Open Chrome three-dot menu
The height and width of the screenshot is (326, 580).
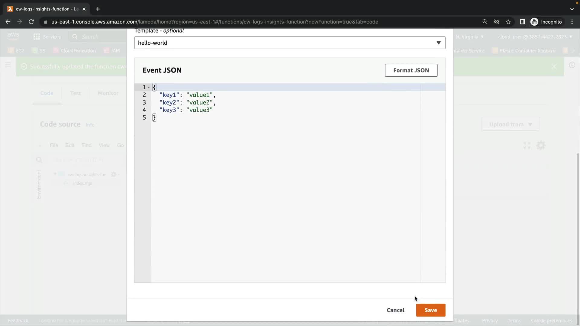(572, 22)
